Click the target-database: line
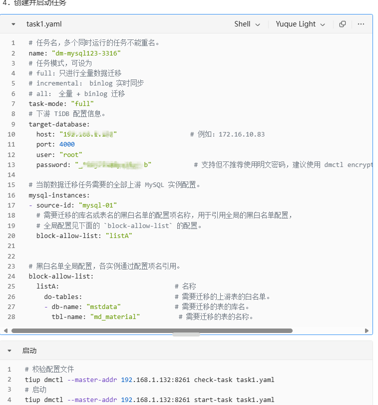This screenshot has height=405, width=378. pyautogui.click(x=59, y=124)
